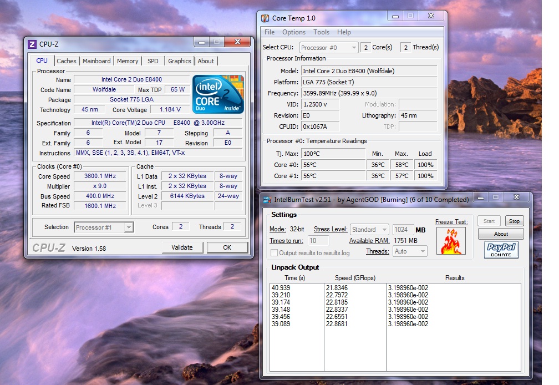Switch to the CPU tab in CPU-Z
This screenshot has width=559, height=385.
(x=42, y=60)
